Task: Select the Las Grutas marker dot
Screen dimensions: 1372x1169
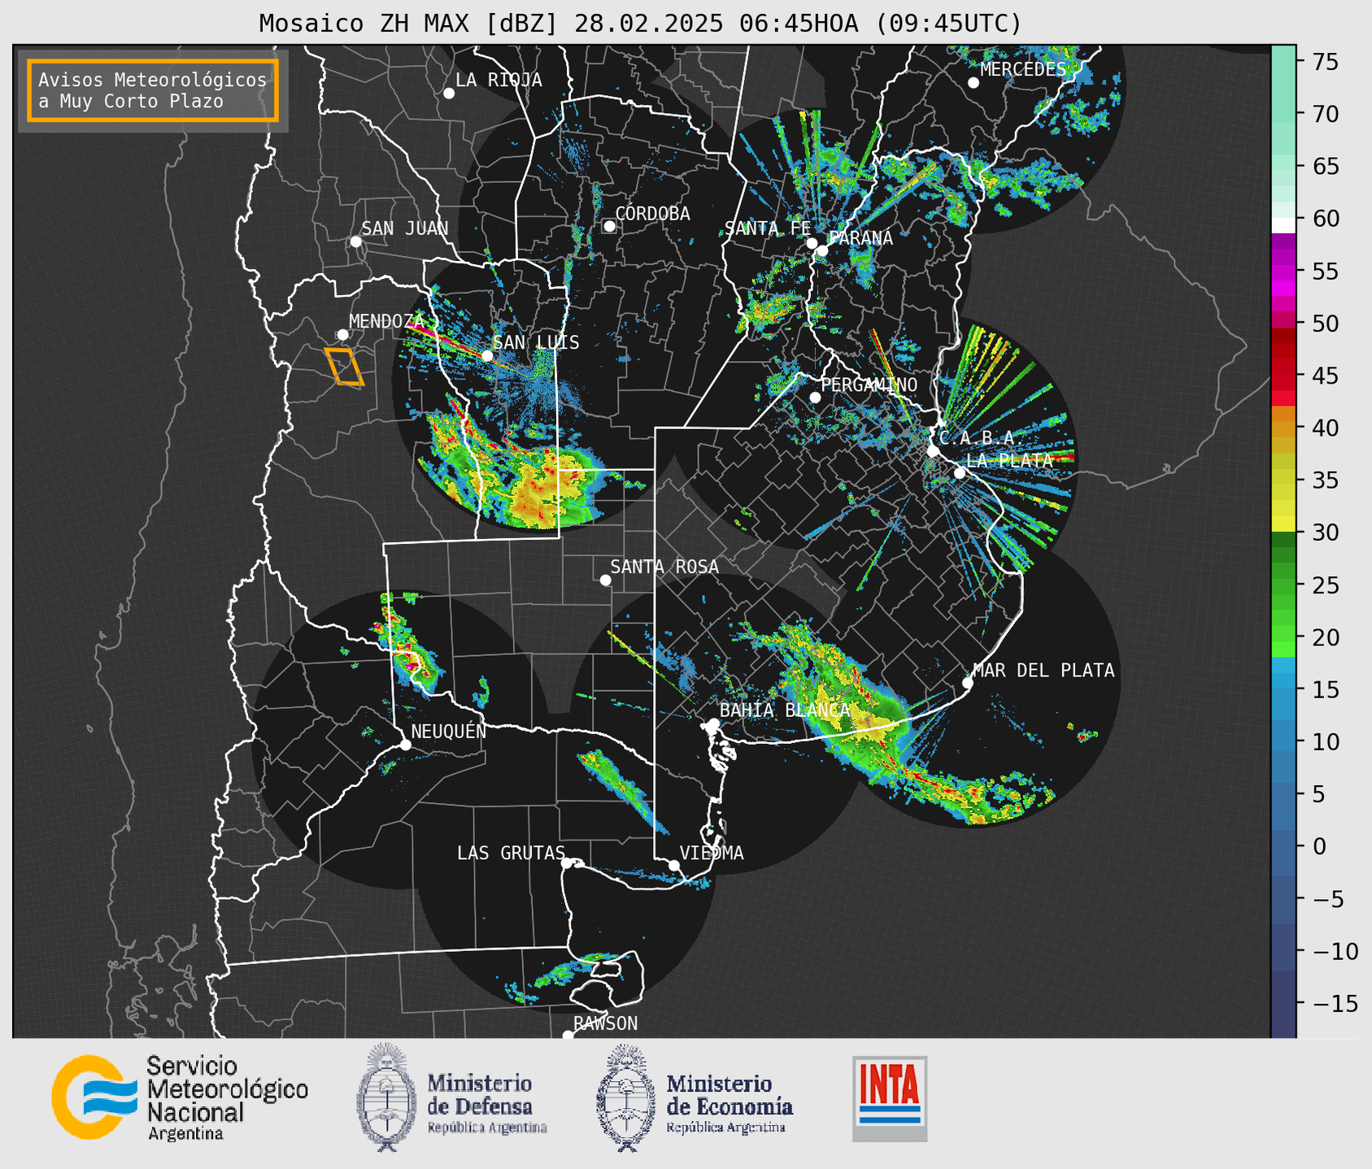Action: click(x=567, y=863)
